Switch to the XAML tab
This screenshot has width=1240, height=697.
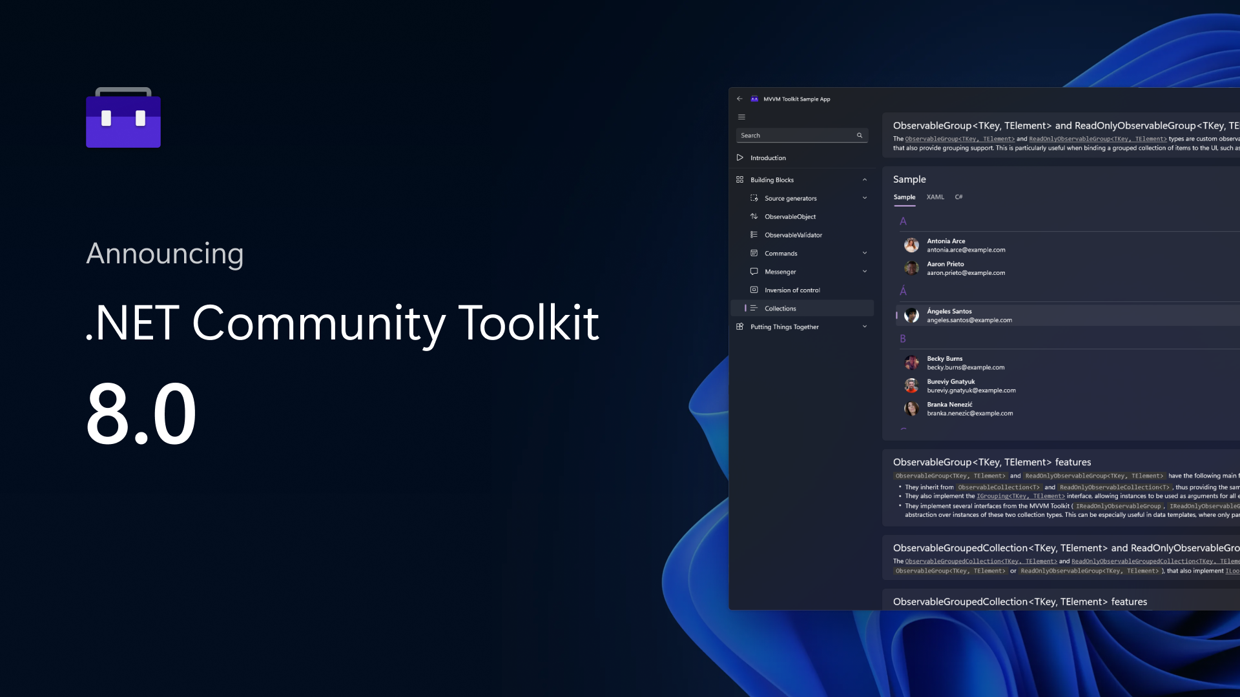coord(935,197)
